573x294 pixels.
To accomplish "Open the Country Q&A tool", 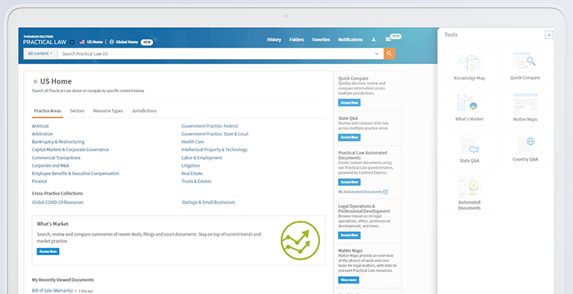I will (525, 149).
